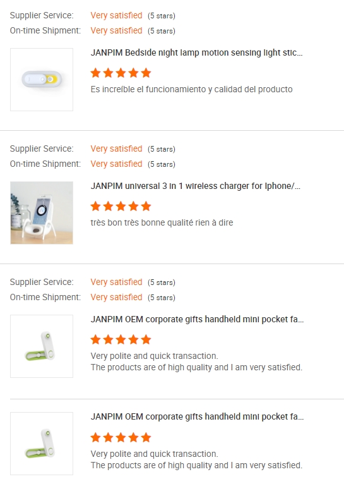Click third review's Supplier Service '(5 stars)' label
Image resolution: width=344 pixels, height=503 pixels.
(x=162, y=282)
